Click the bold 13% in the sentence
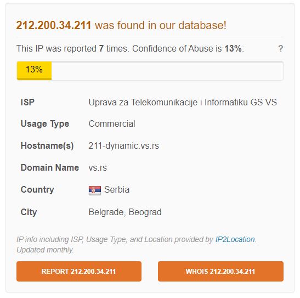The image size is (300, 298). (x=233, y=49)
